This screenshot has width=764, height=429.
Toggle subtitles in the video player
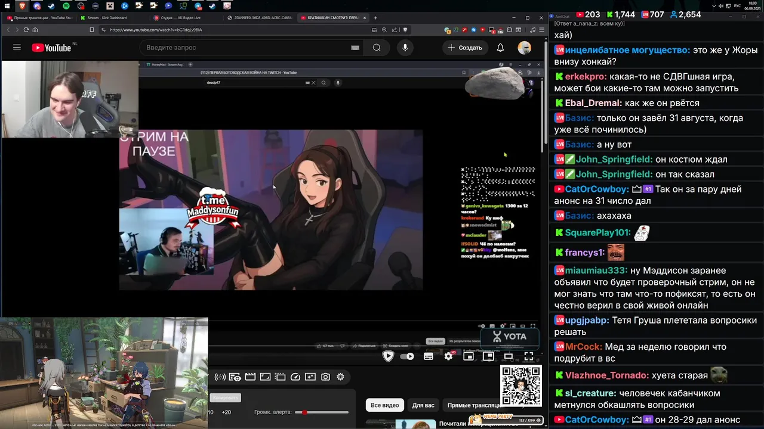click(429, 356)
